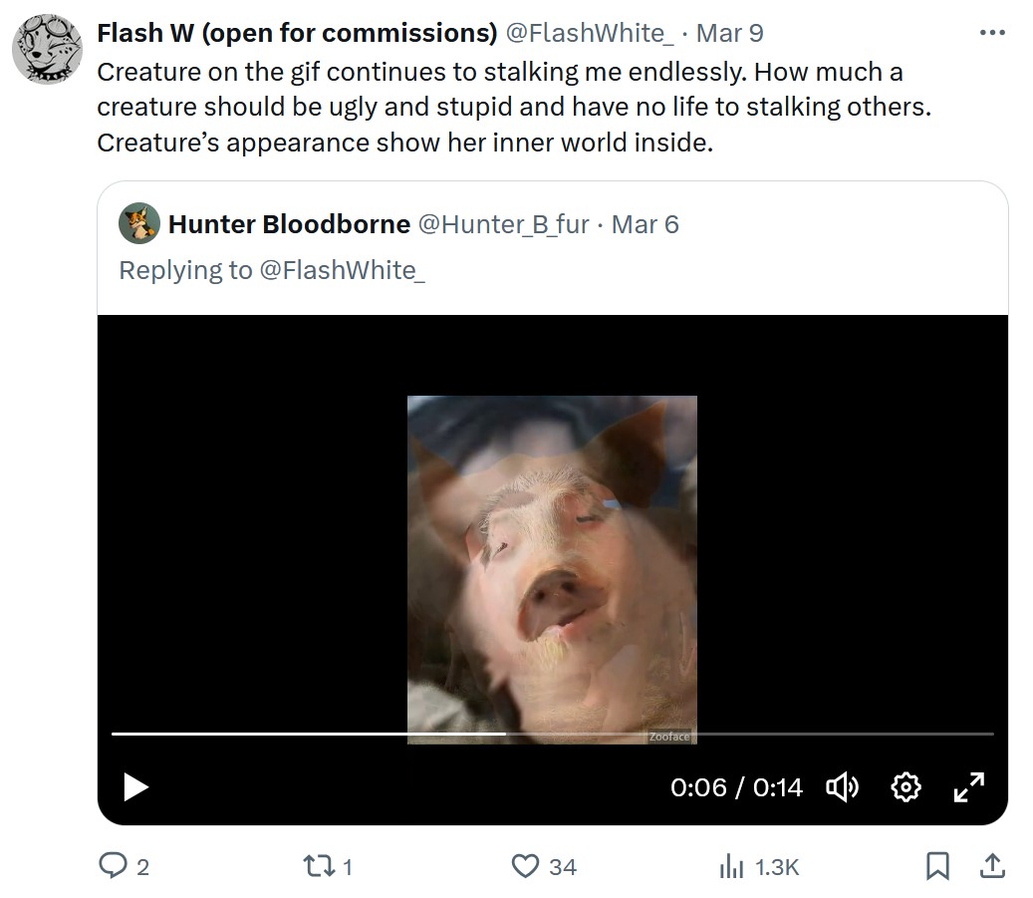Open the @FlashWhite_ handle link
The image size is (1033, 898).
(590, 33)
